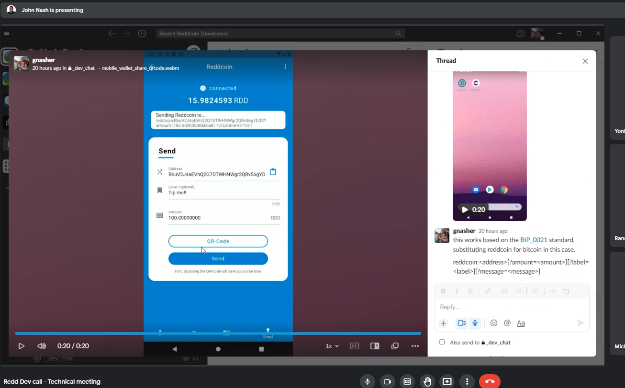Toggle italic formatting in reply
The height and width of the screenshot is (388, 625).
tap(457, 291)
